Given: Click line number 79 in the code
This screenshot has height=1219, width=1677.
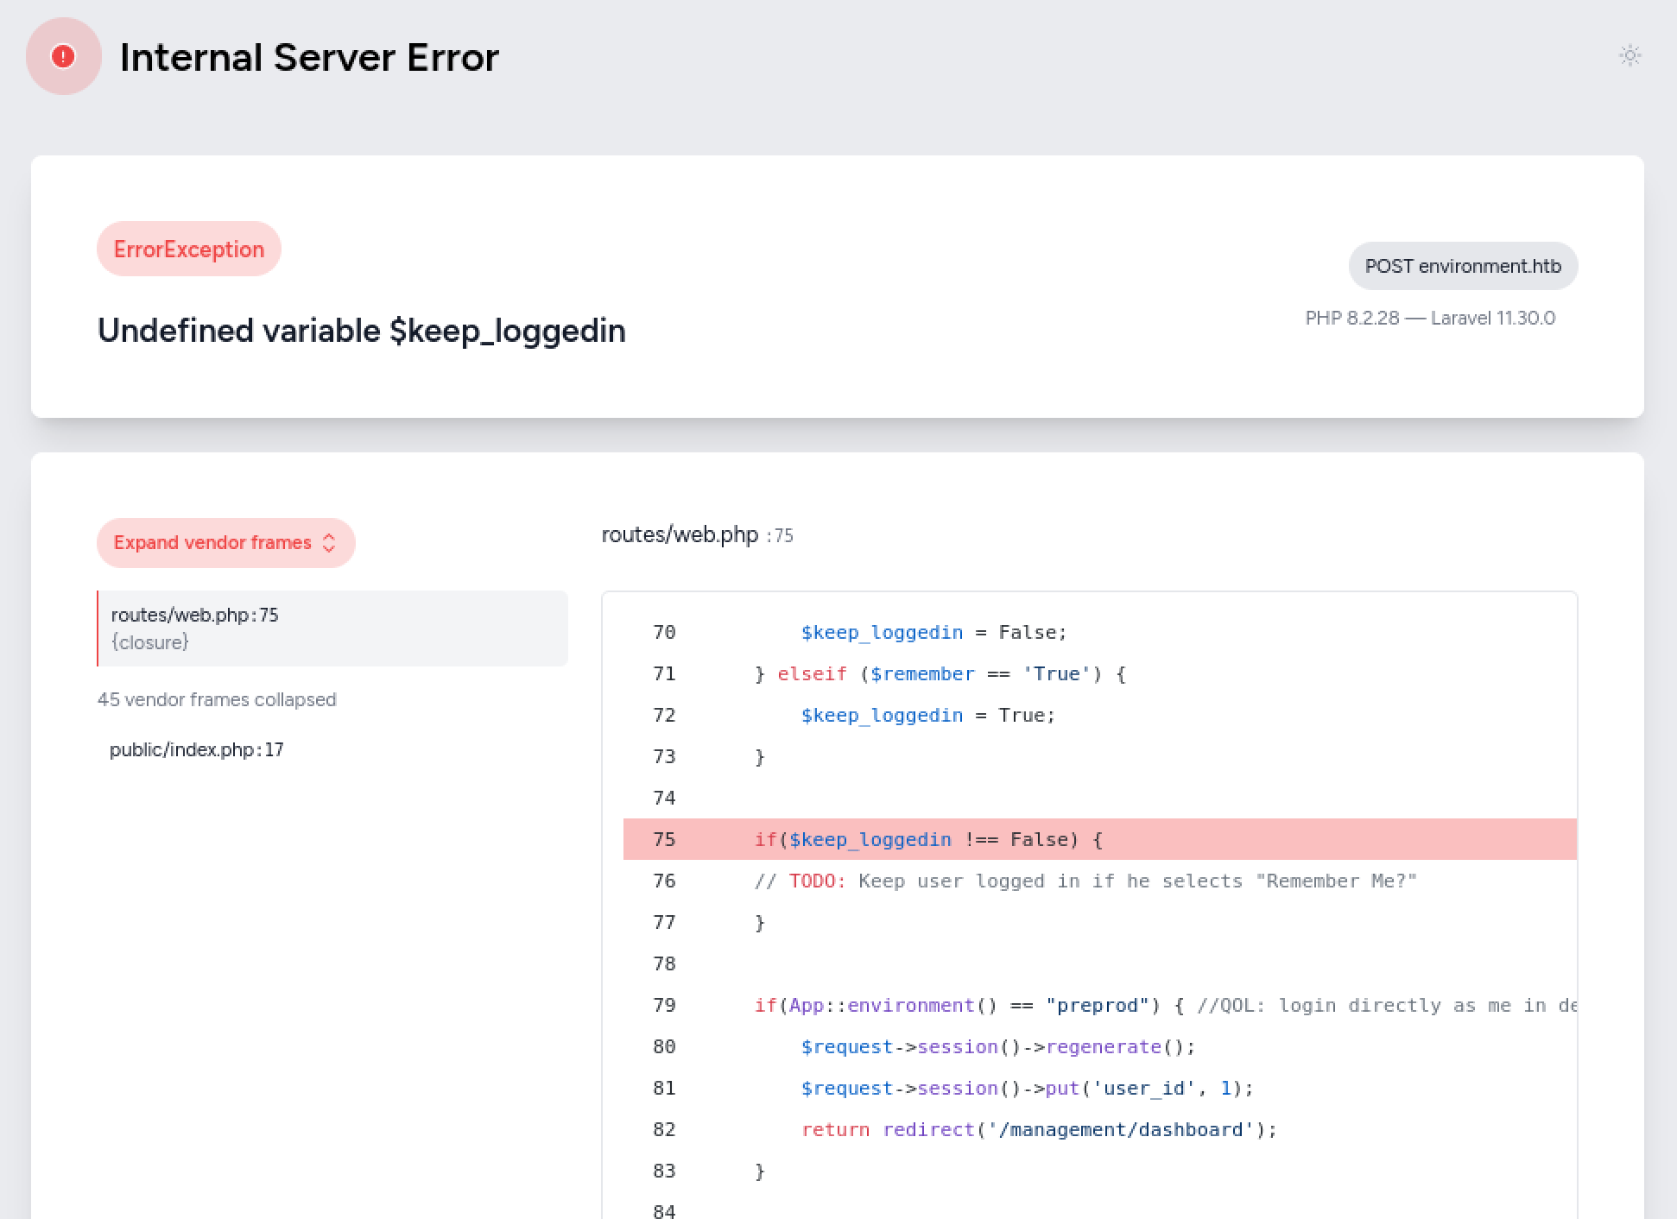Looking at the screenshot, I should tap(664, 1005).
